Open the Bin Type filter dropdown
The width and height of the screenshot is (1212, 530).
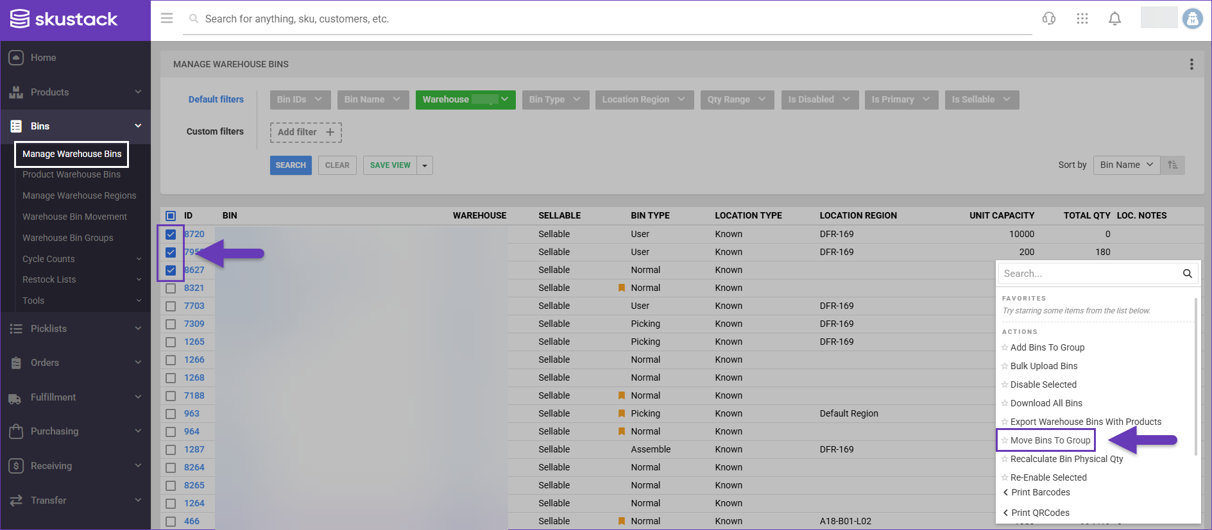pyautogui.click(x=555, y=99)
